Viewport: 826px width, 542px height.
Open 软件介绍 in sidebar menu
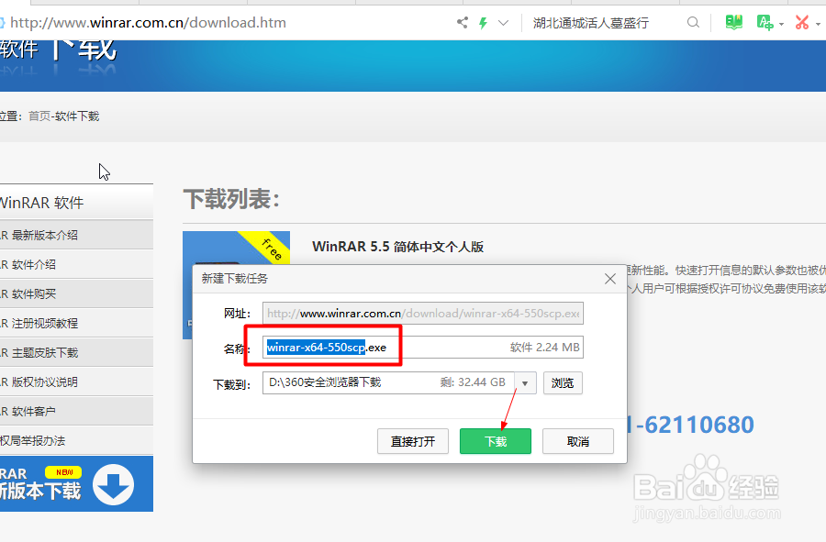[76, 265]
